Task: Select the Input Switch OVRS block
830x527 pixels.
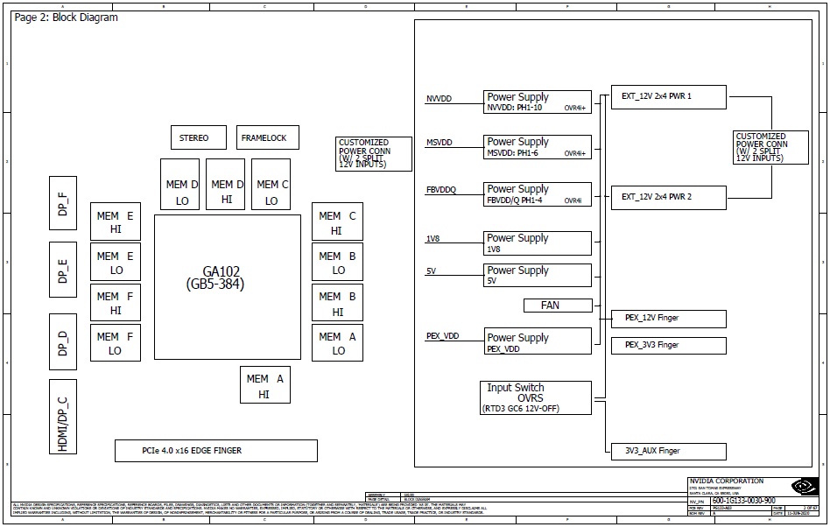Action: click(x=536, y=398)
